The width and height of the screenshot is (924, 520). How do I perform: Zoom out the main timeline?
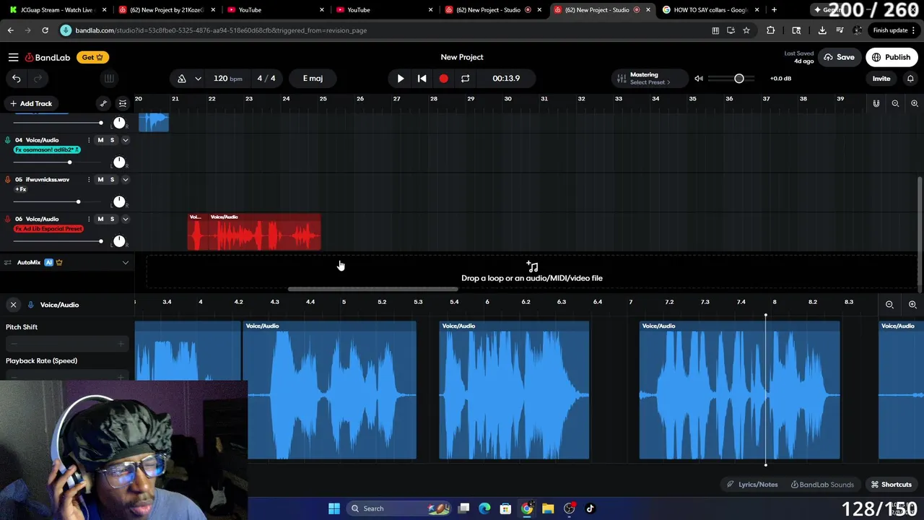tap(895, 103)
